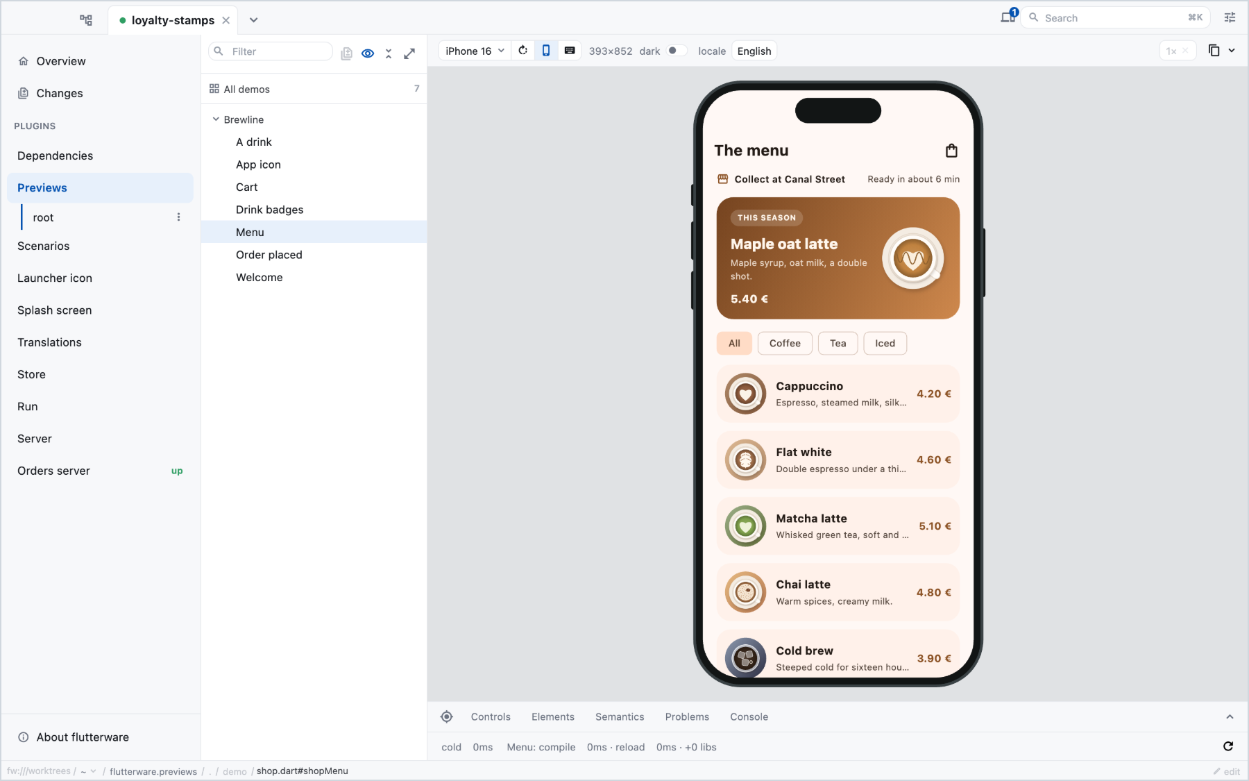The height and width of the screenshot is (781, 1249).
Task: Open the shopping bag in the phone preview
Action: coord(951,151)
